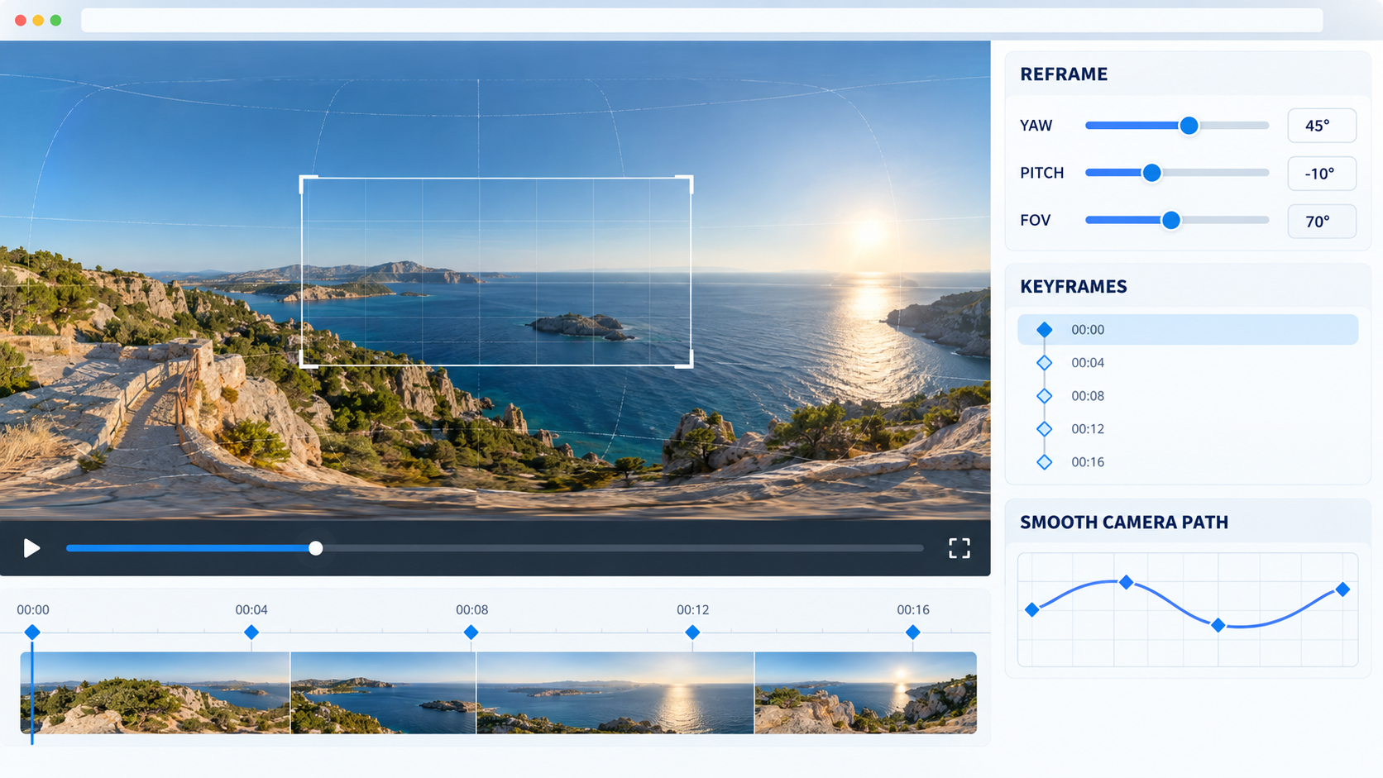Click the 00:08 time label on timeline ruler

(471, 609)
